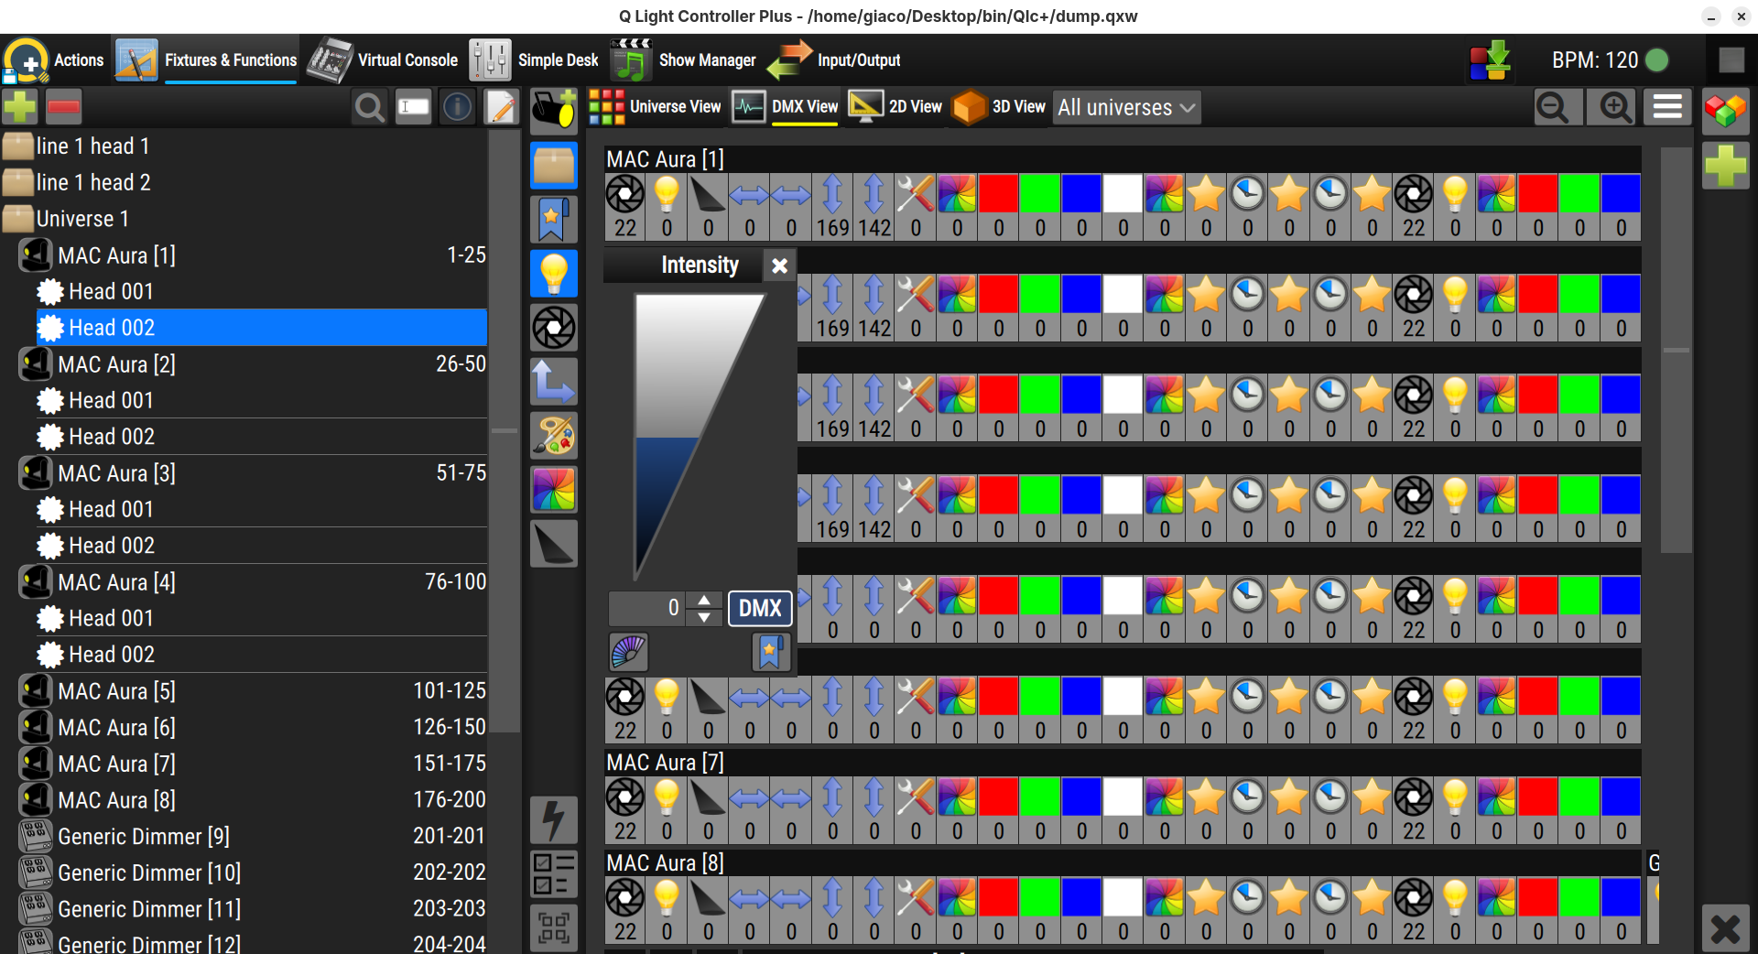Image resolution: width=1758 pixels, height=954 pixels.
Task: Switch to the 3D View tab
Action: point(999,107)
